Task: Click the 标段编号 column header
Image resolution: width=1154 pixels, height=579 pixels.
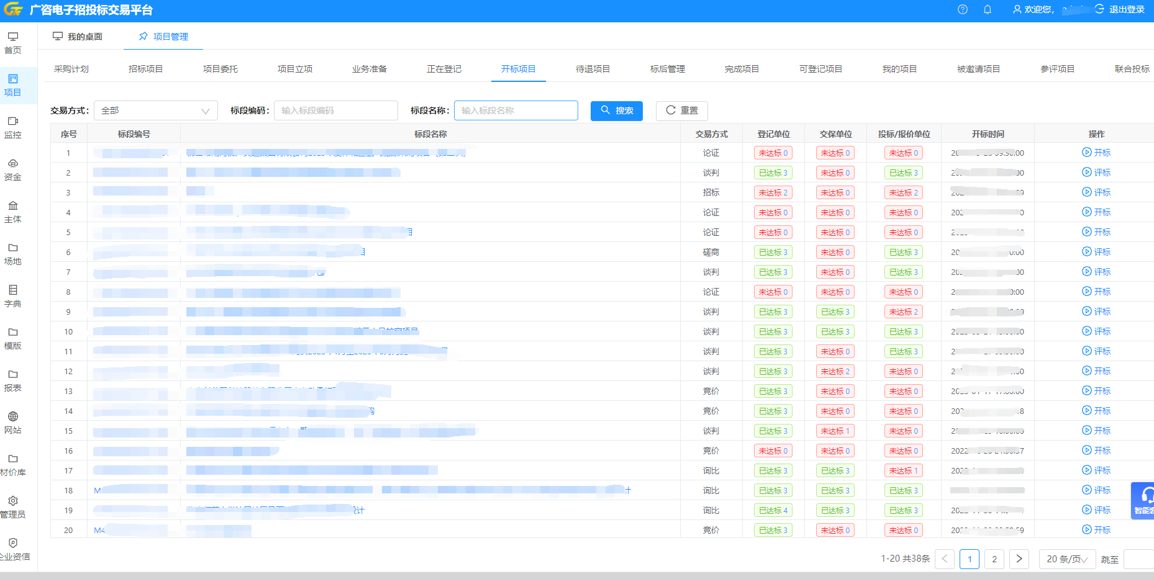Action: tap(134, 134)
